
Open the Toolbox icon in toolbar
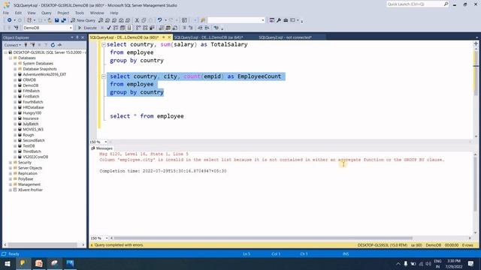tap(286, 20)
